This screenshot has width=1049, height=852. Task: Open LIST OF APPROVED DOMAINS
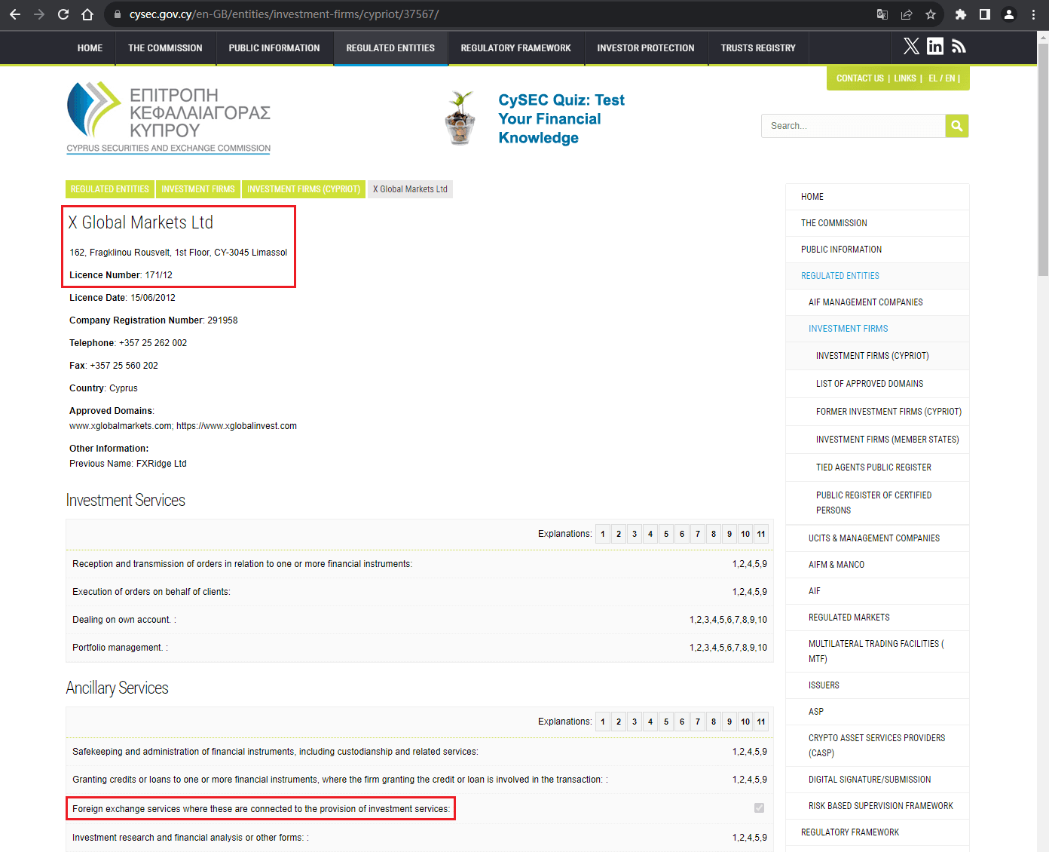pos(877,384)
